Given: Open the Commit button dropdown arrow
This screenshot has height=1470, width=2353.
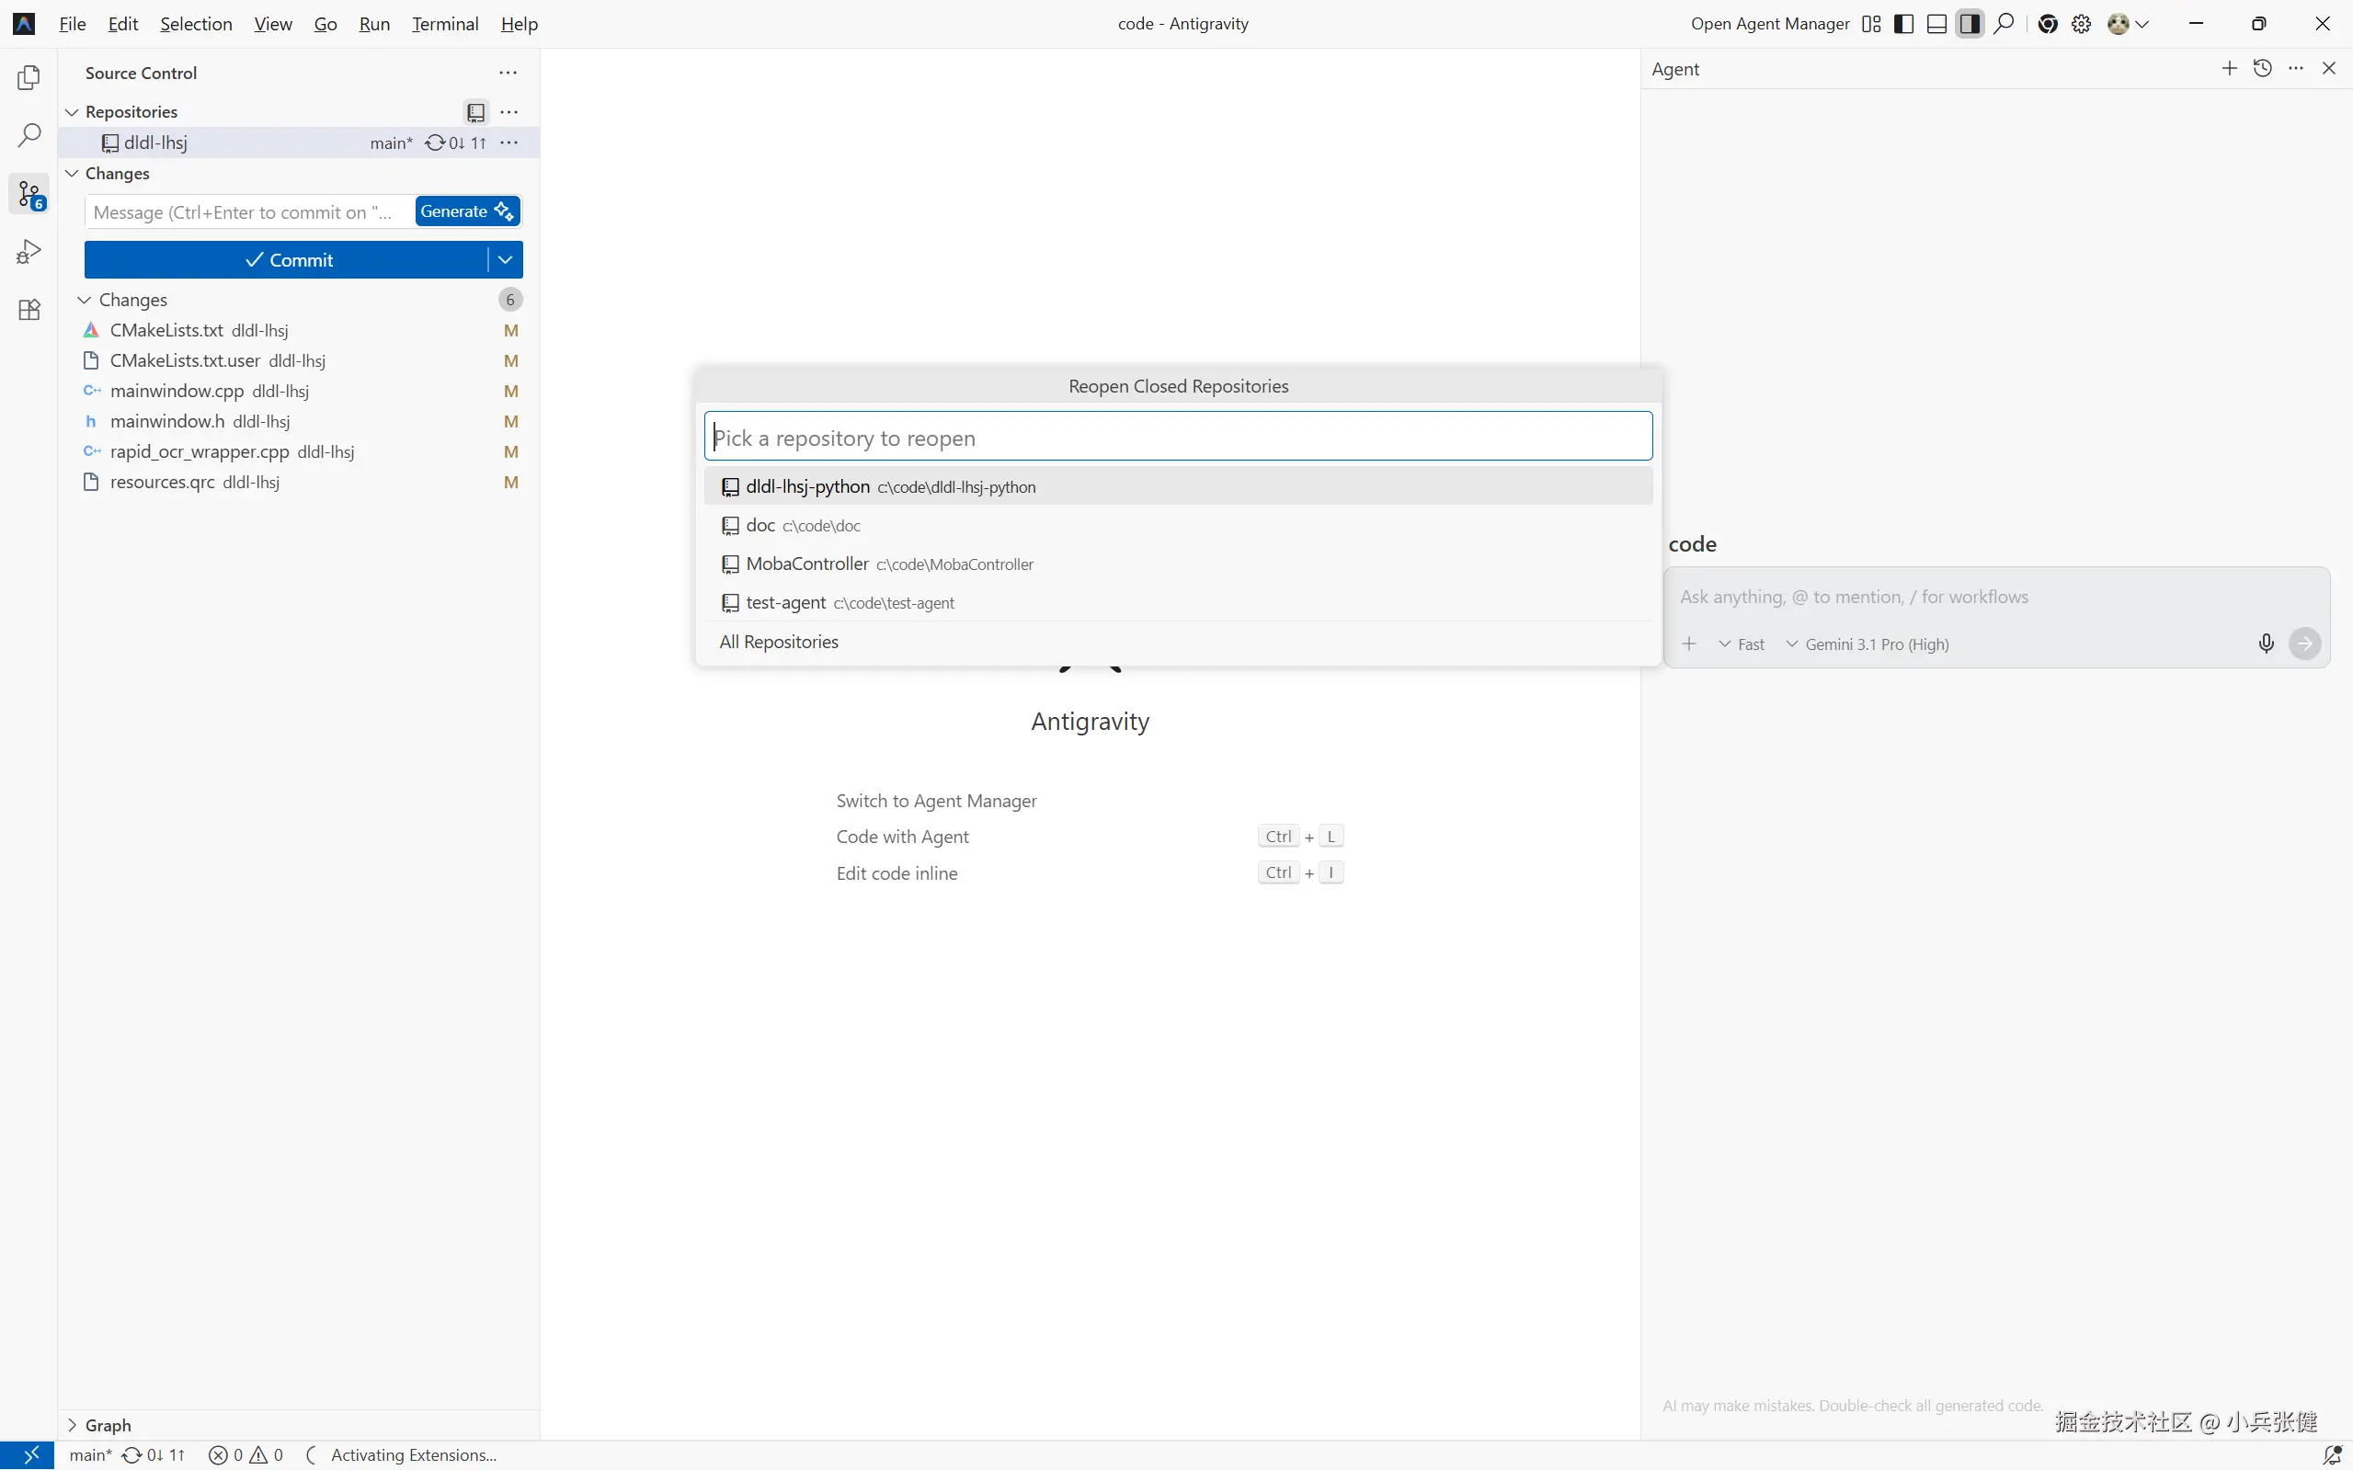Looking at the screenshot, I should pyautogui.click(x=505, y=259).
